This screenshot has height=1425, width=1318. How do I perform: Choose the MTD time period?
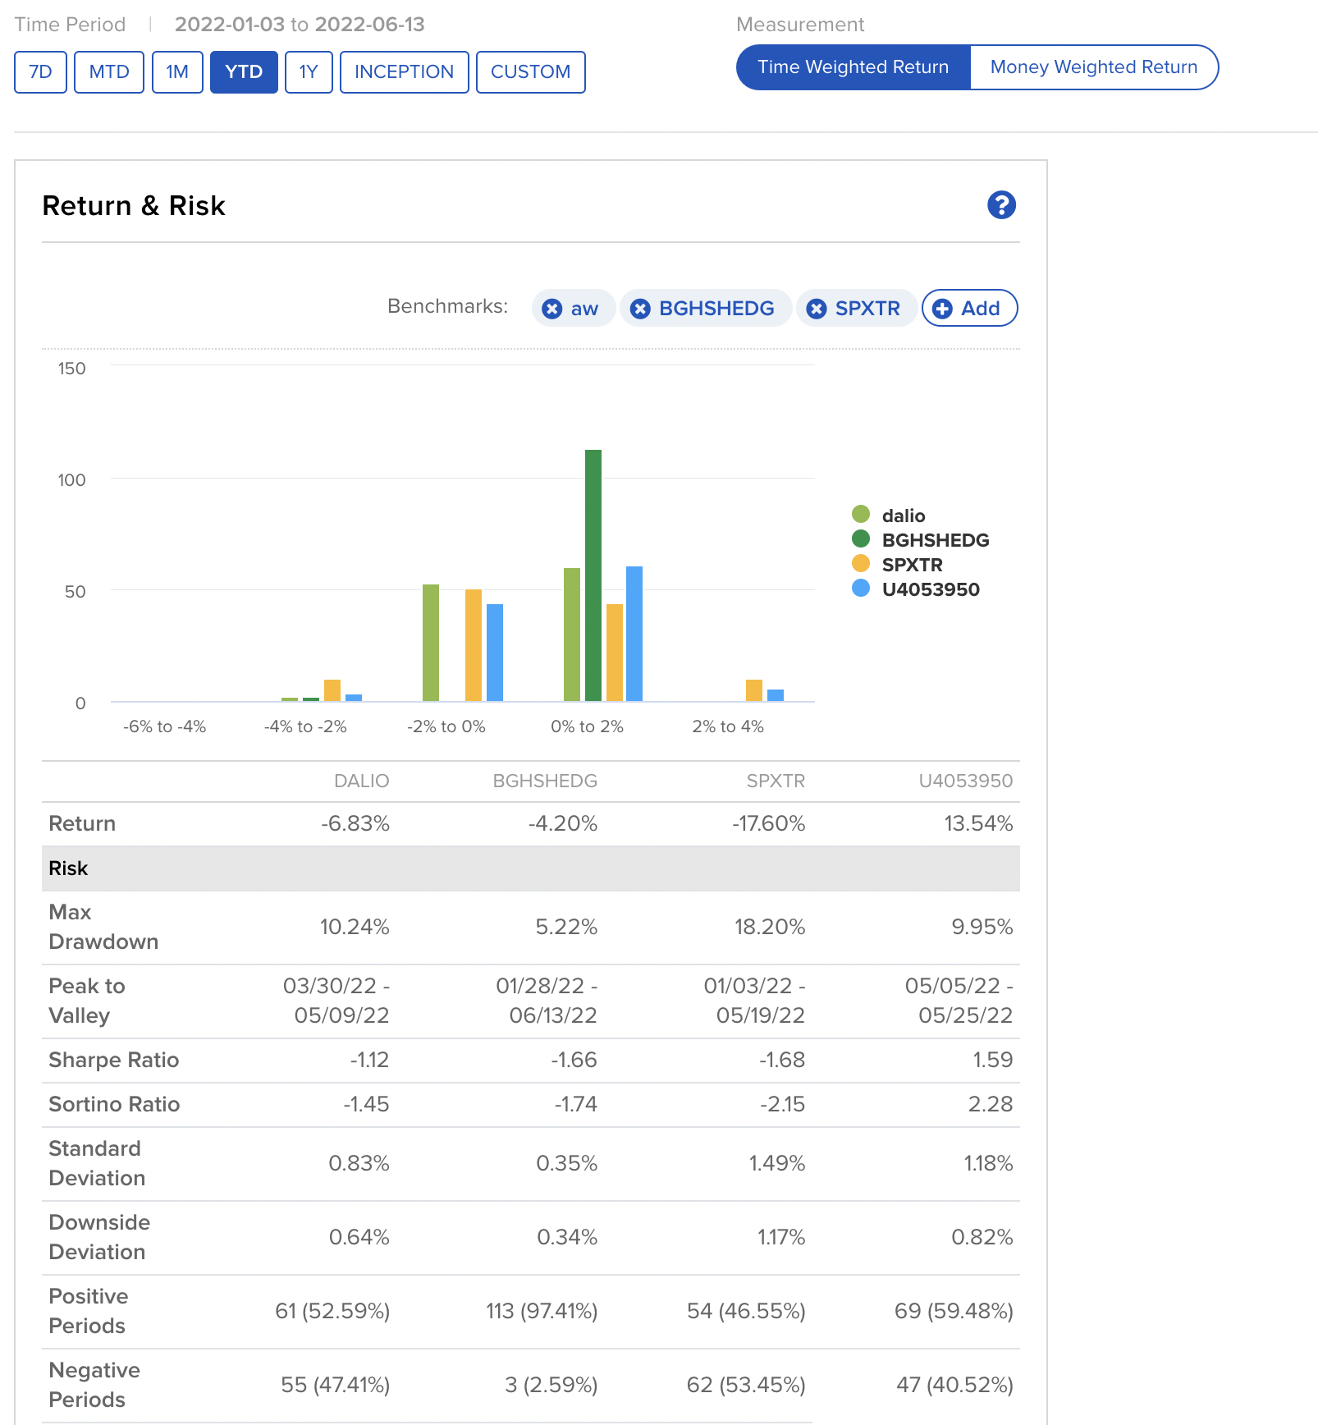click(109, 72)
